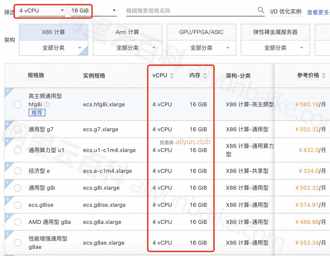The height and width of the screenshot is (256, 330).
Task: Click the ¥324.0/月 price
Action: point(312,171)
